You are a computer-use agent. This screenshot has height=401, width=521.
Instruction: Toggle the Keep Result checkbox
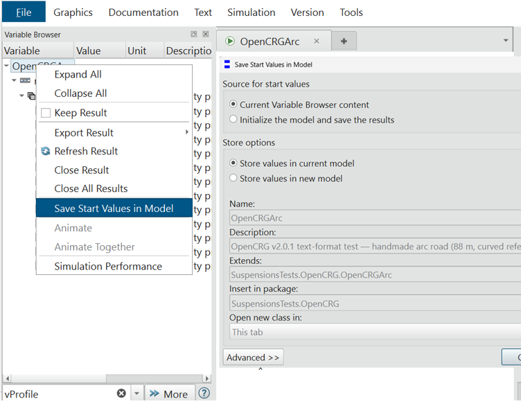[46, 113]
